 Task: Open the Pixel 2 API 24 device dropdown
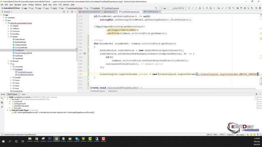click(179, 8)
